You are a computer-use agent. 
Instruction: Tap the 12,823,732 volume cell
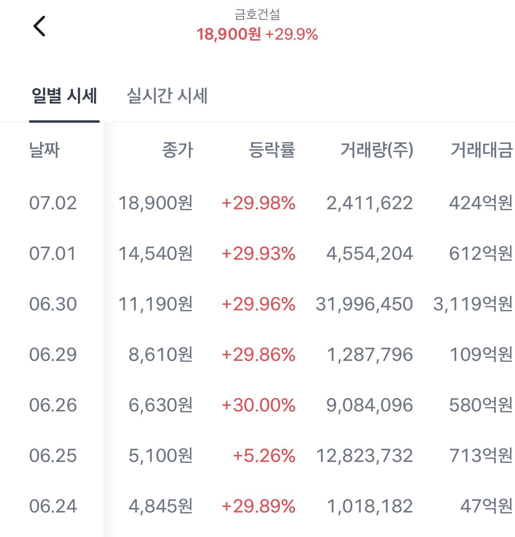click(365, 456)
